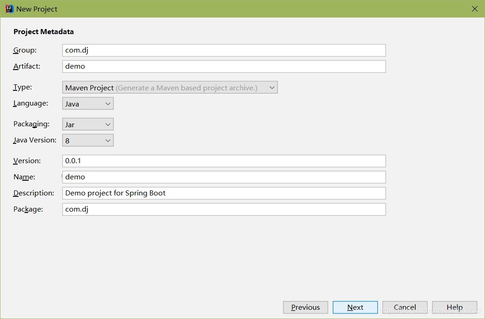Click the Description label
The height and width of the screenshot is (319, 485).
34,193
